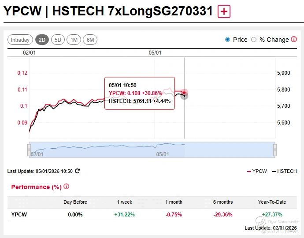Click the 05/01 date label atop chart
This screenshot has height=238, width=304.
tap(155, 53)
